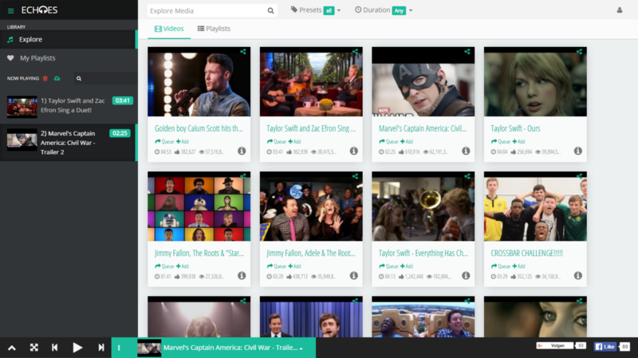This screenshot has width=638, height=358.
Task: Click the Echoes logo
Action: pyautogui.click(x=39, y=10)
